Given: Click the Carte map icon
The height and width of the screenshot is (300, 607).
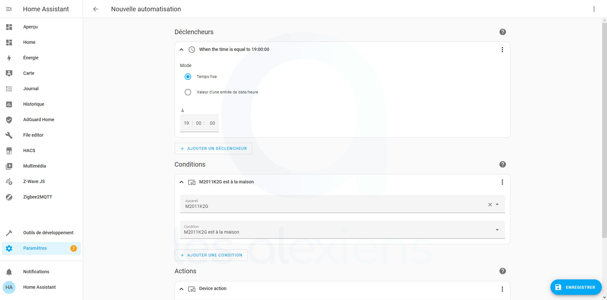Looking at the screenshot, I should point(9,73).
